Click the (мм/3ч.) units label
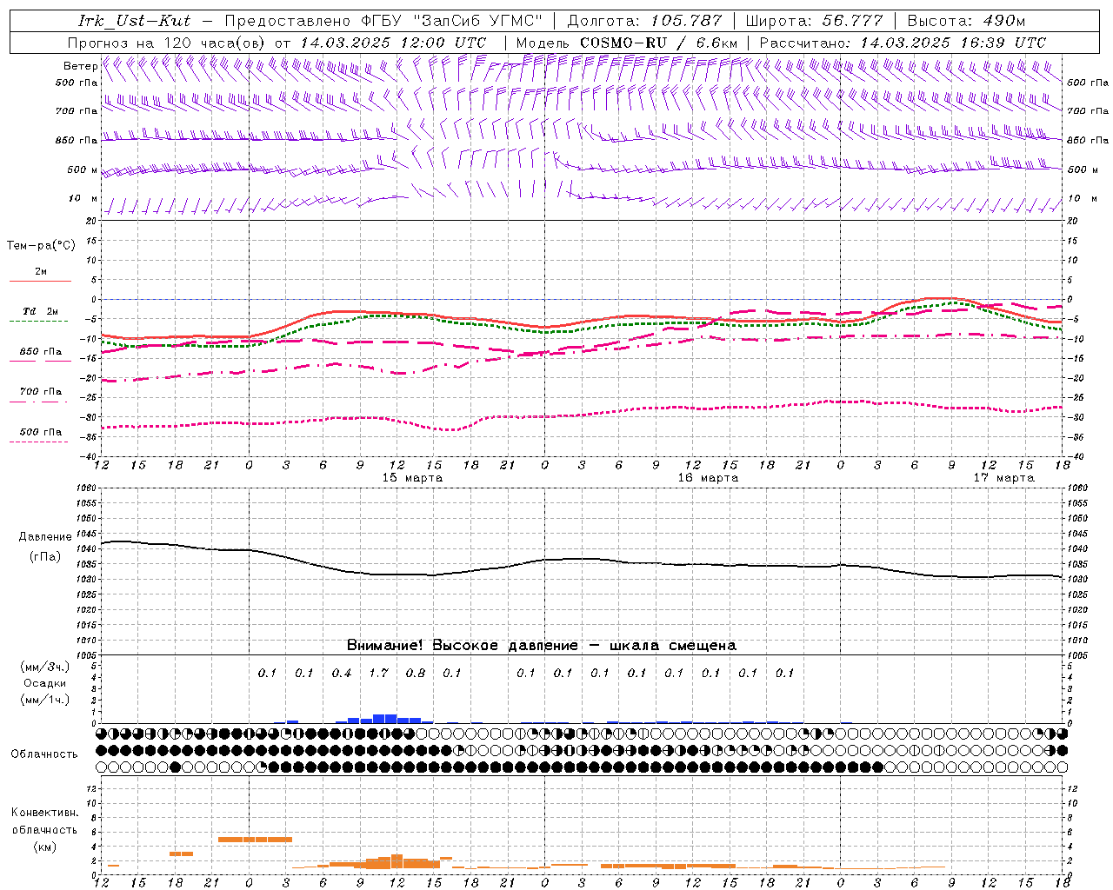This screenshot has width=1113, height=890. pos(45,667)
